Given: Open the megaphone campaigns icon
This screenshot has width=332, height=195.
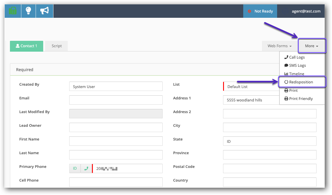Looking at the screenshot, I should (44, 11).
